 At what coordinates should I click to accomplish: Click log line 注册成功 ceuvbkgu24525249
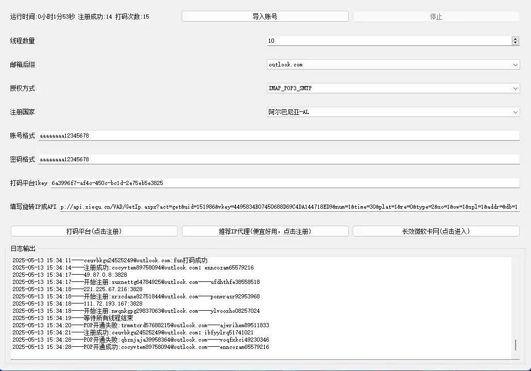click(133, 332)
